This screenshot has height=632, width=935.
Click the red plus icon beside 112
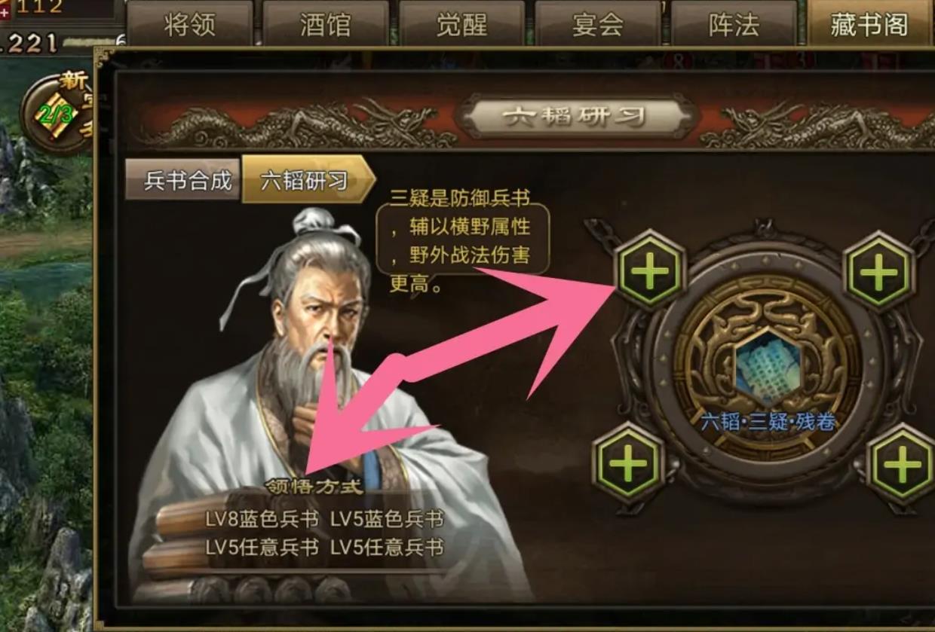click(5, 11)
